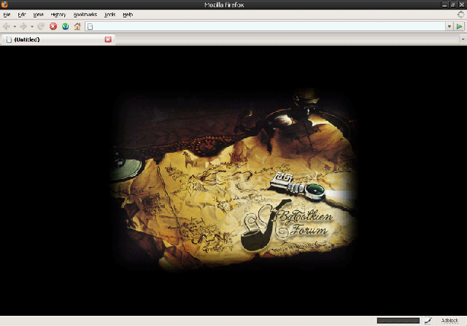Screen dimensions: 467x326
Task: Click the green Go arrow button
Action: click(459, 26)
